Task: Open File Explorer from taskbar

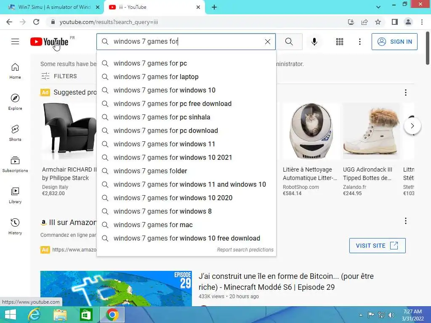Action: coord(60,315)
